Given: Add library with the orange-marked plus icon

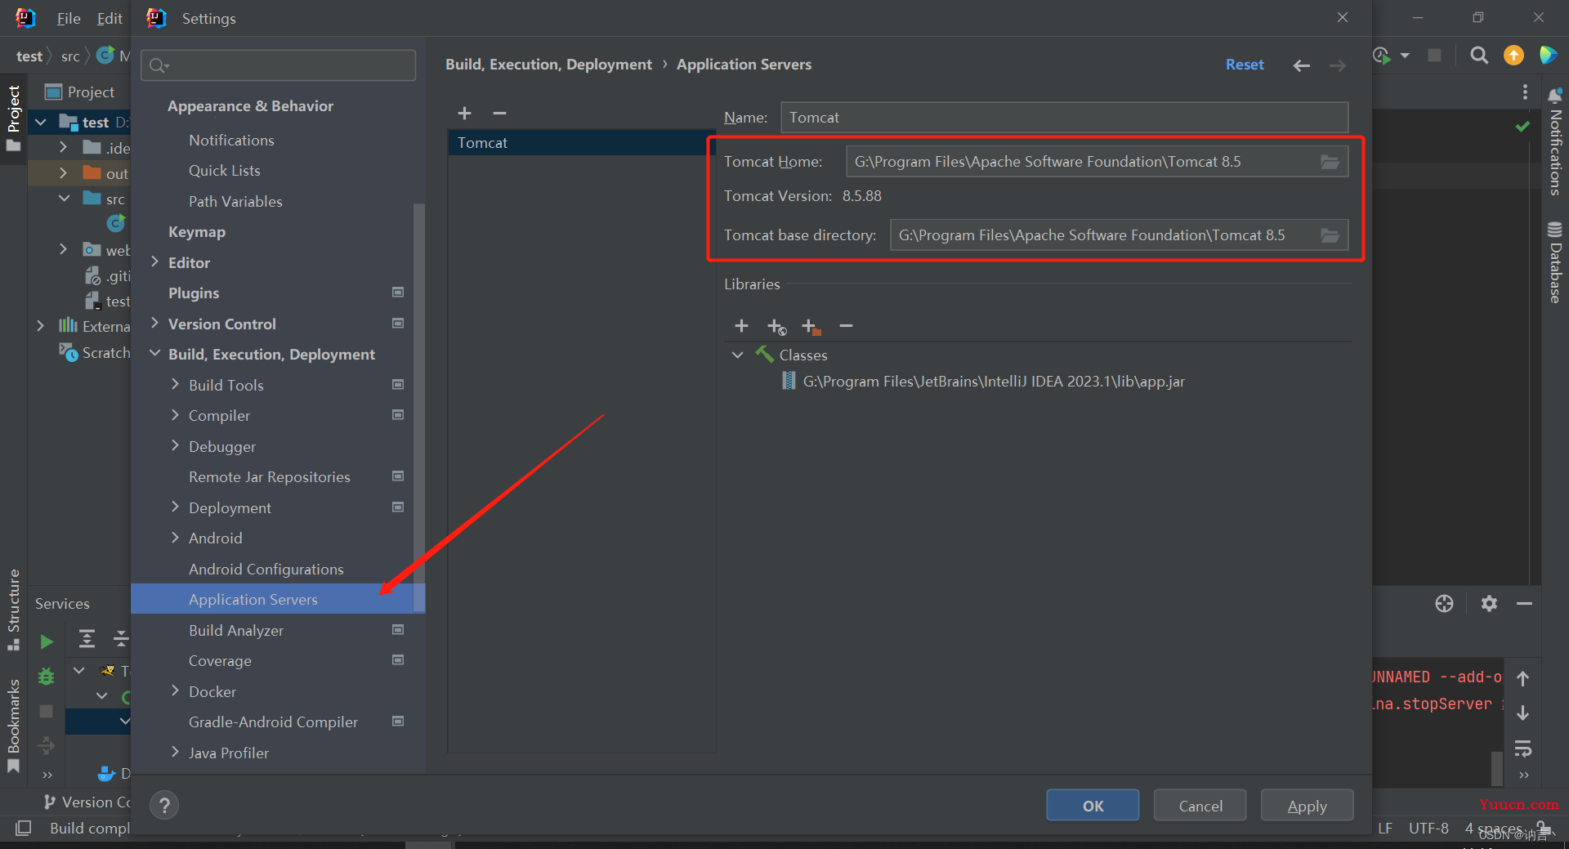Looking at the screenshot, I should pyautogui.click(x=811, y=327).
